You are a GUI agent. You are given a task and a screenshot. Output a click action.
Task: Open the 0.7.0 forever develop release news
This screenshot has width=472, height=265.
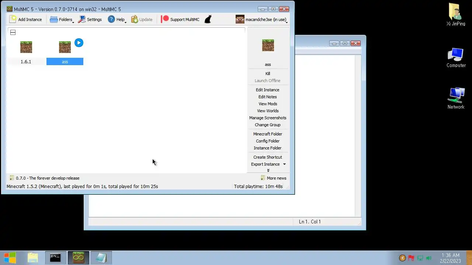(44, 178)
